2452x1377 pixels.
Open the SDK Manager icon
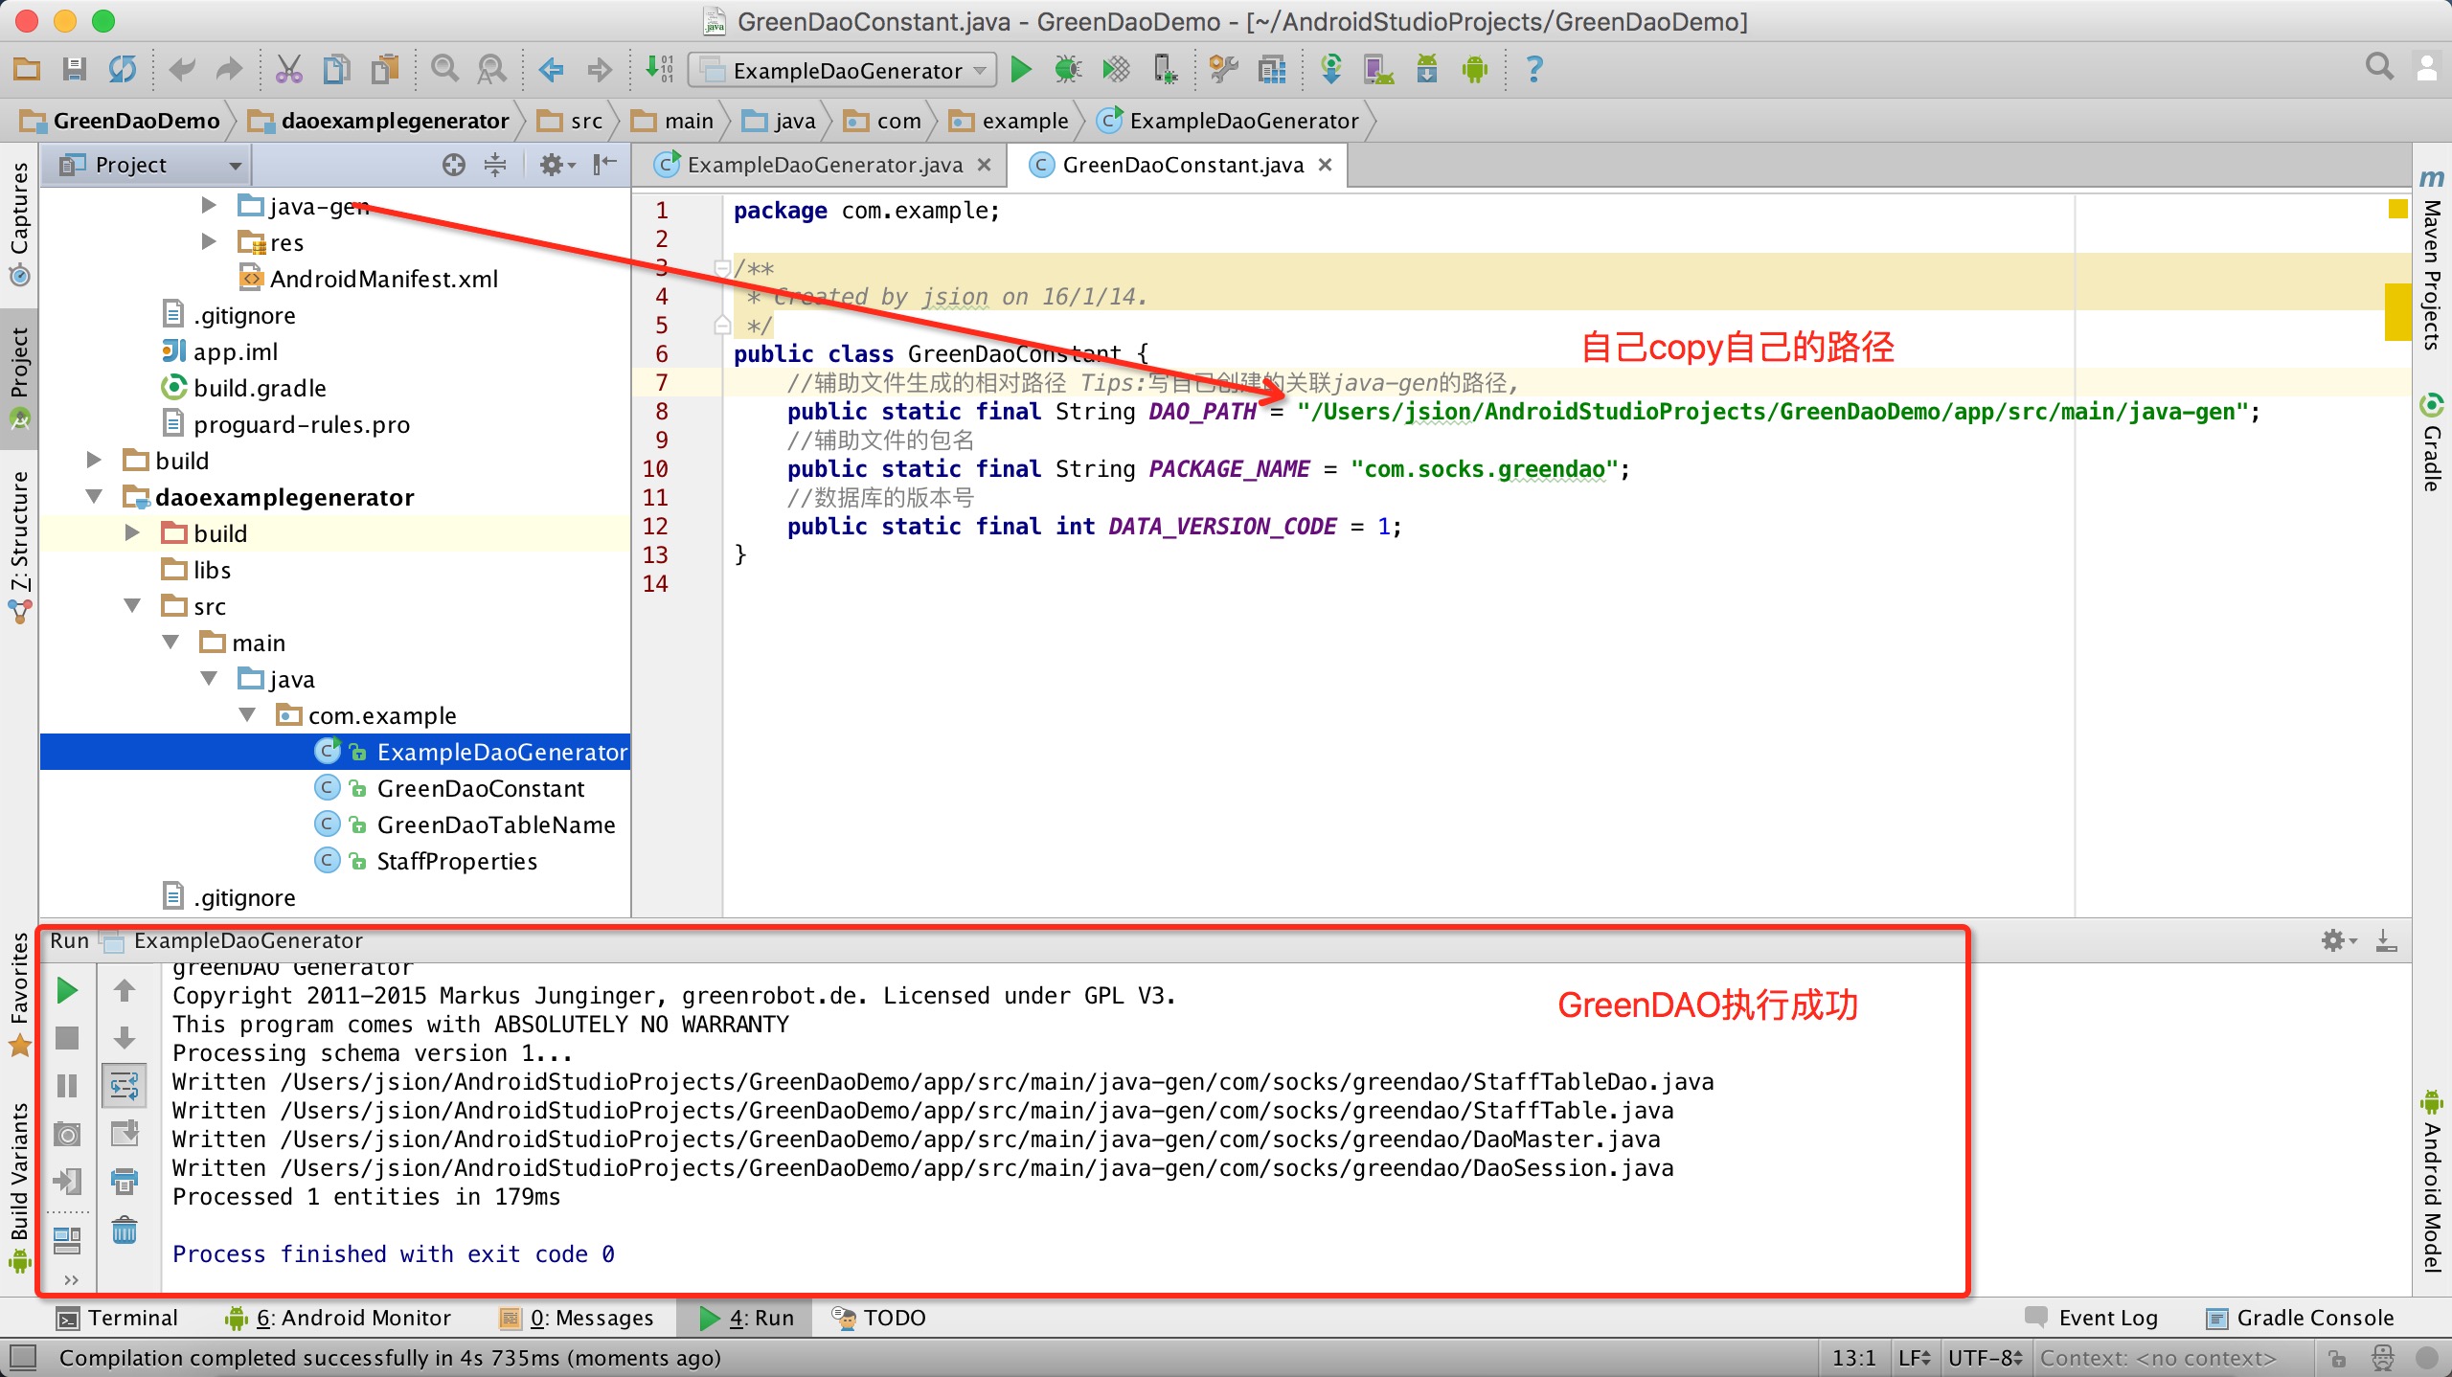point(1427,69)
